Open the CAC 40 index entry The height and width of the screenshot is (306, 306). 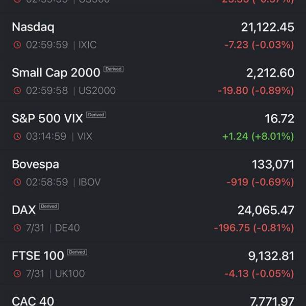point(153,297)
